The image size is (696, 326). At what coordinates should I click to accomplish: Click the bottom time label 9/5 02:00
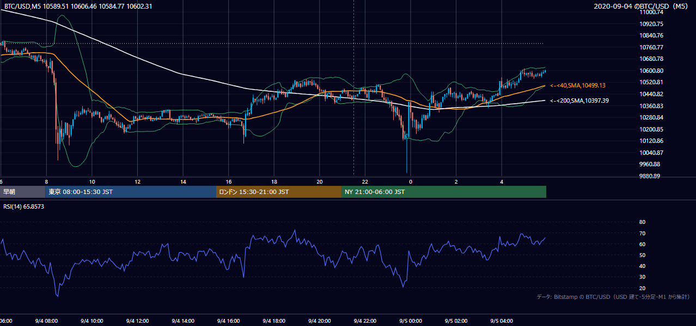456,321
